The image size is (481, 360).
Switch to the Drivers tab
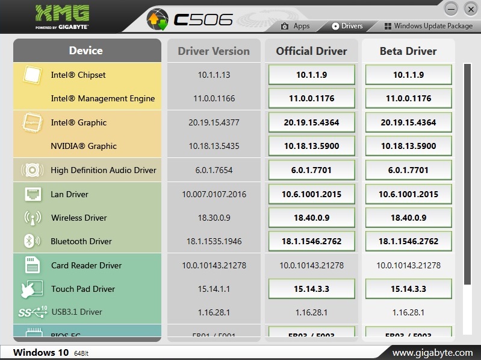[x=347, y=26]
